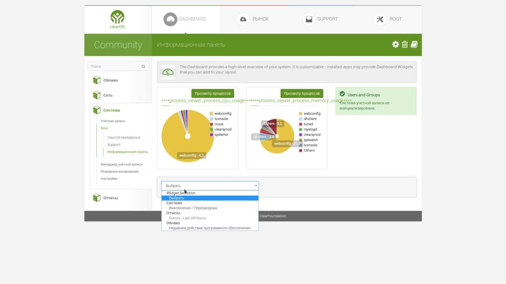Open the SUPPORT tab

coord(320,19)
